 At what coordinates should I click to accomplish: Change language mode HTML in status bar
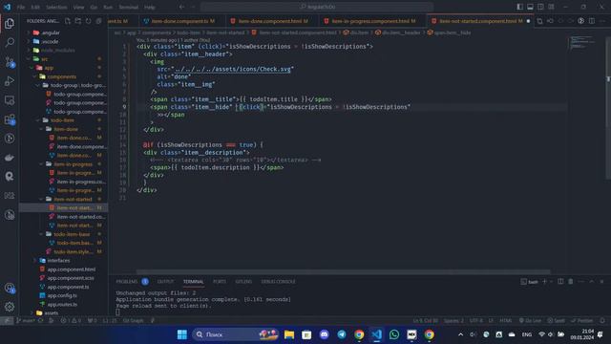pyautogui.click(x=505, y=321)
